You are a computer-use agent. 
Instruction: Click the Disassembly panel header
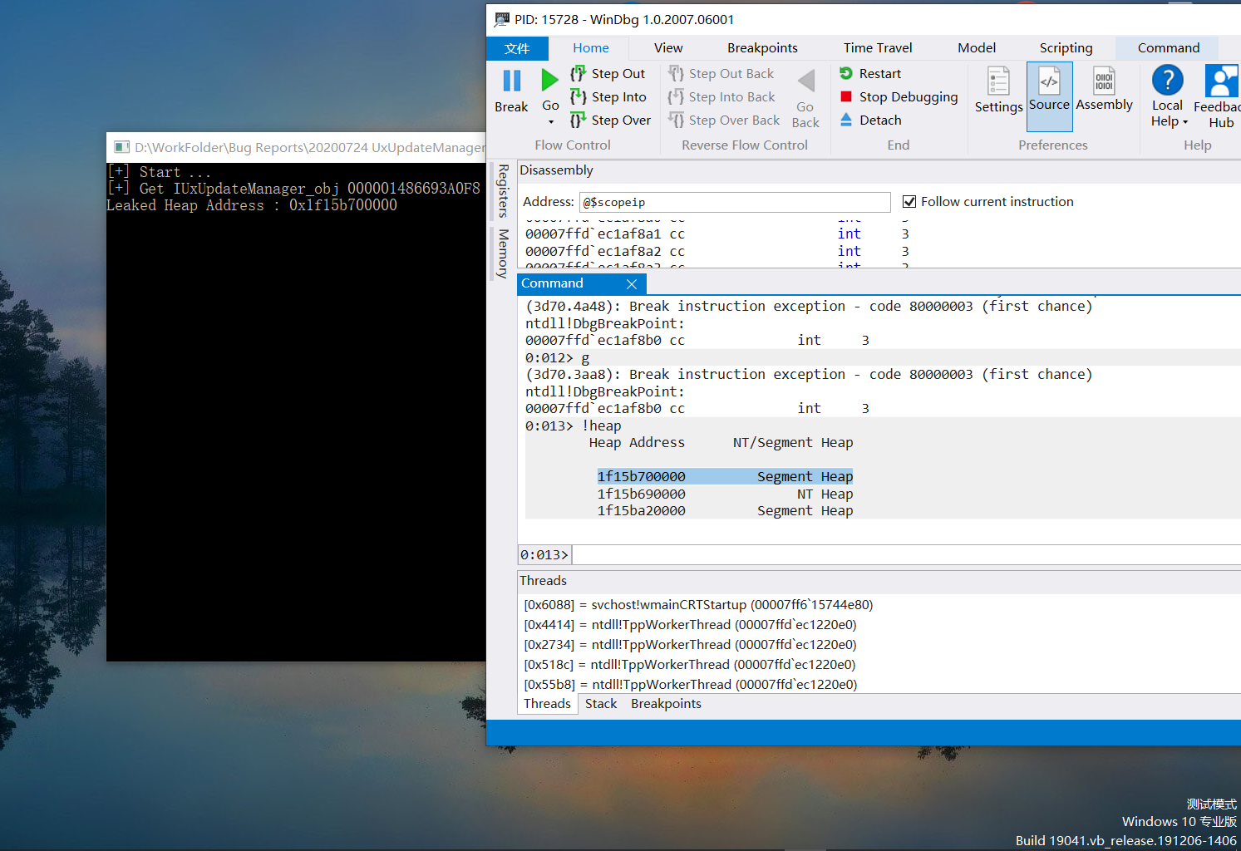556,170
